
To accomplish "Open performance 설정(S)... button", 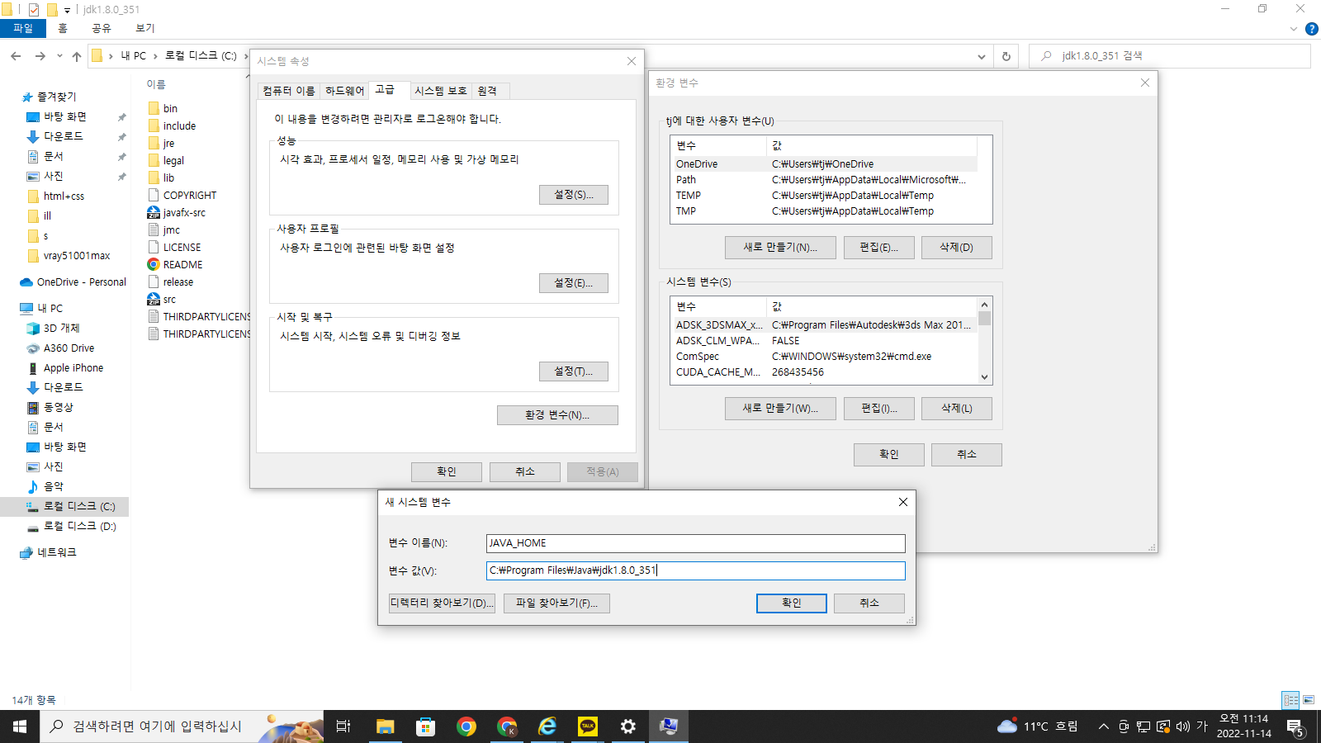I will point(574,195).
